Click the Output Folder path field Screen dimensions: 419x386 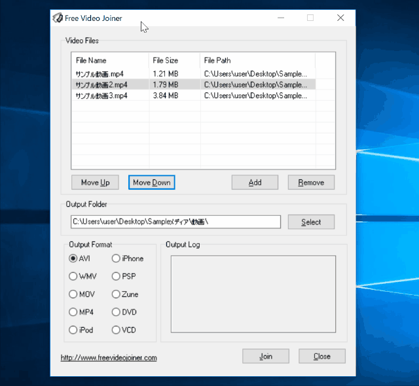coord(176,222)
